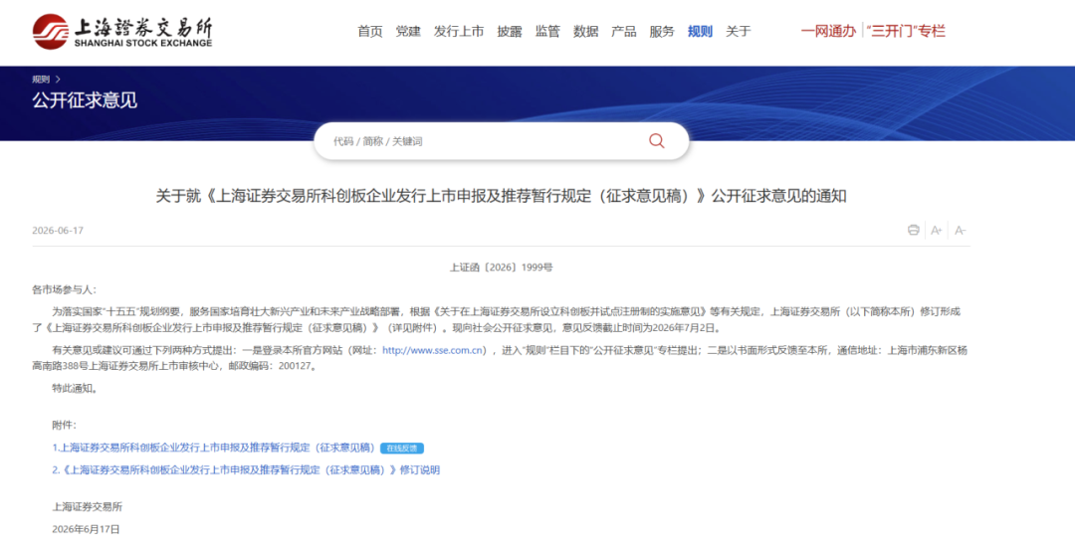Click the 公开征求意见 page heading
1075x545 pixels.
click(85, 100)
